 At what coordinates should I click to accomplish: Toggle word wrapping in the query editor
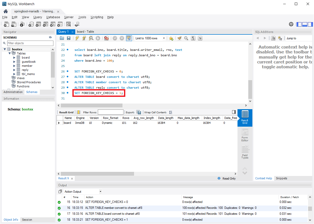(200, 38)
